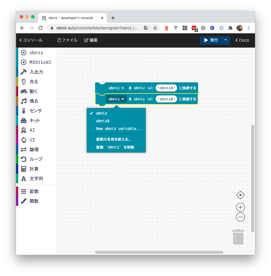
Task: Return to コンソール page
Action: tap(31, 40)
